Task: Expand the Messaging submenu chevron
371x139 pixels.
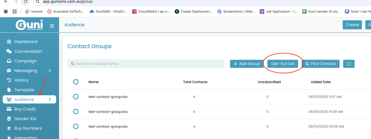Action: click(50, 71)
